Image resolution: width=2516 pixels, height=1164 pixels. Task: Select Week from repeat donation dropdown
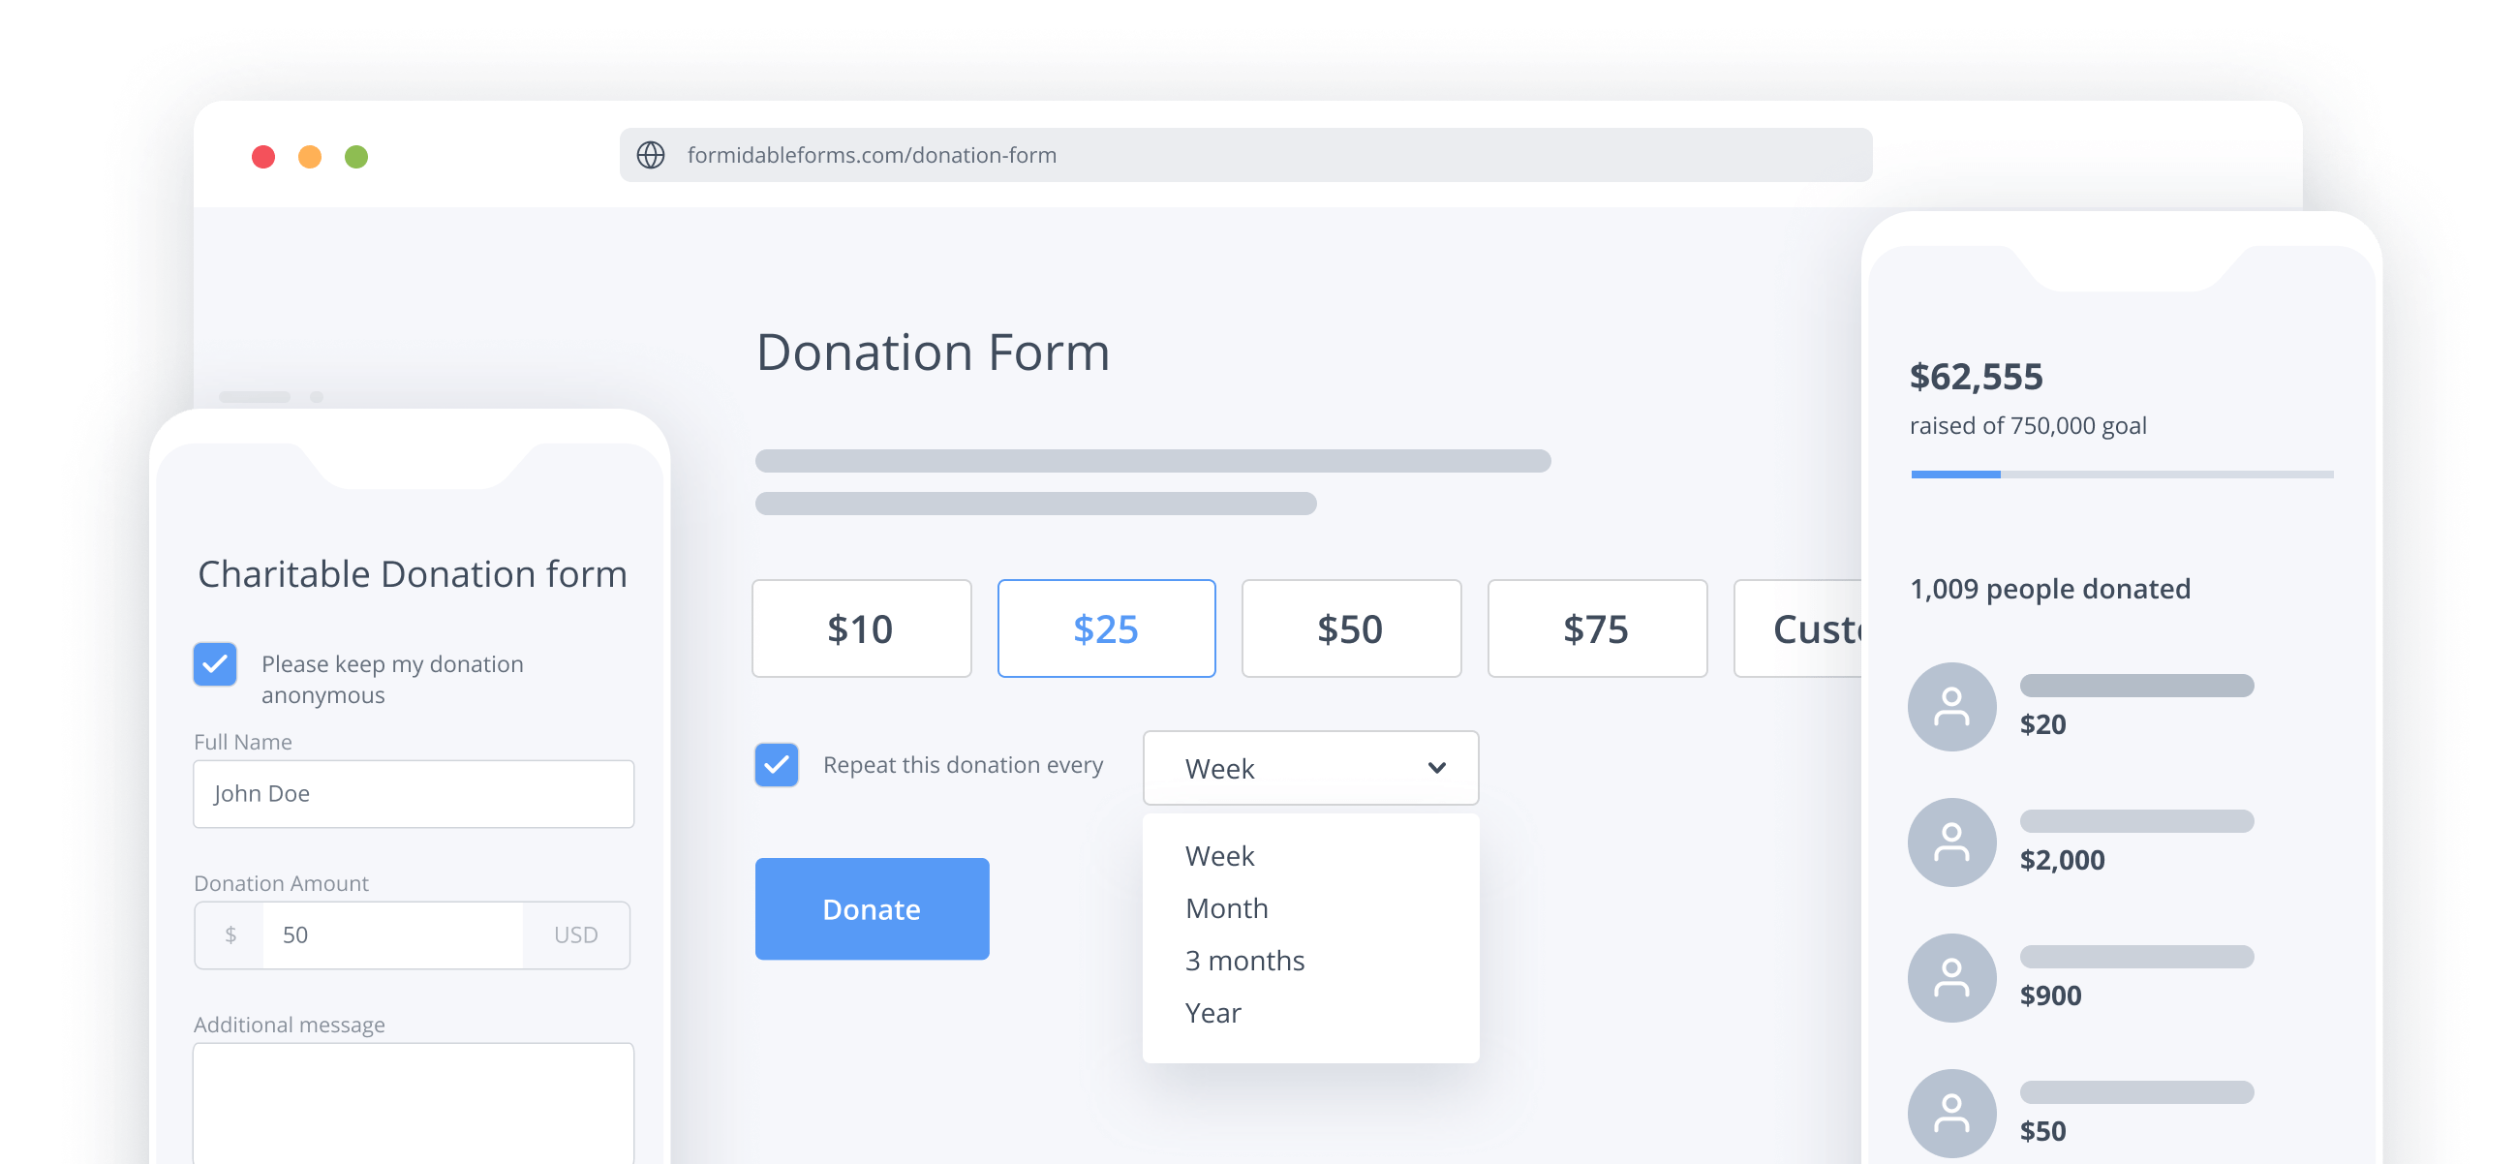click(1216, 854)
